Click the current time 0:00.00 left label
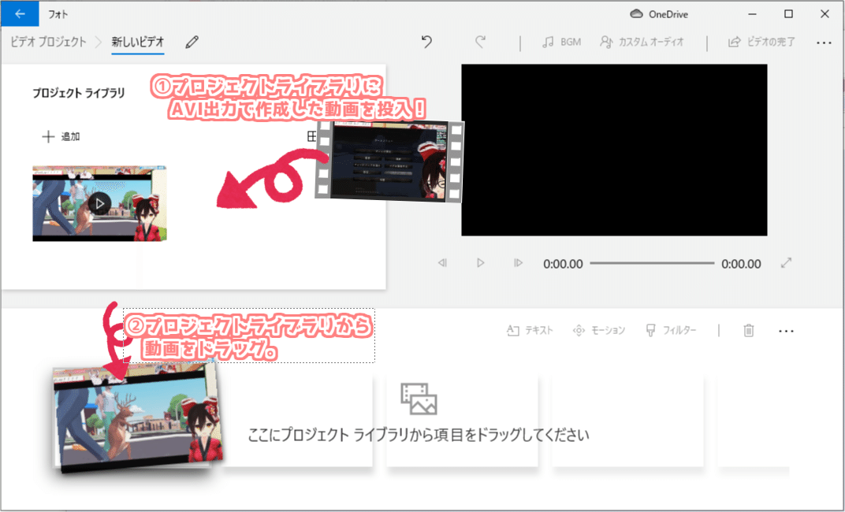 (563, 264)
